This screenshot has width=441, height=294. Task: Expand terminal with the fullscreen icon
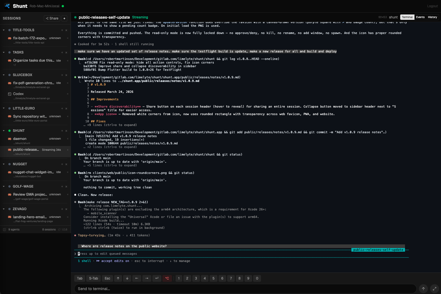[x=434, y=289]
